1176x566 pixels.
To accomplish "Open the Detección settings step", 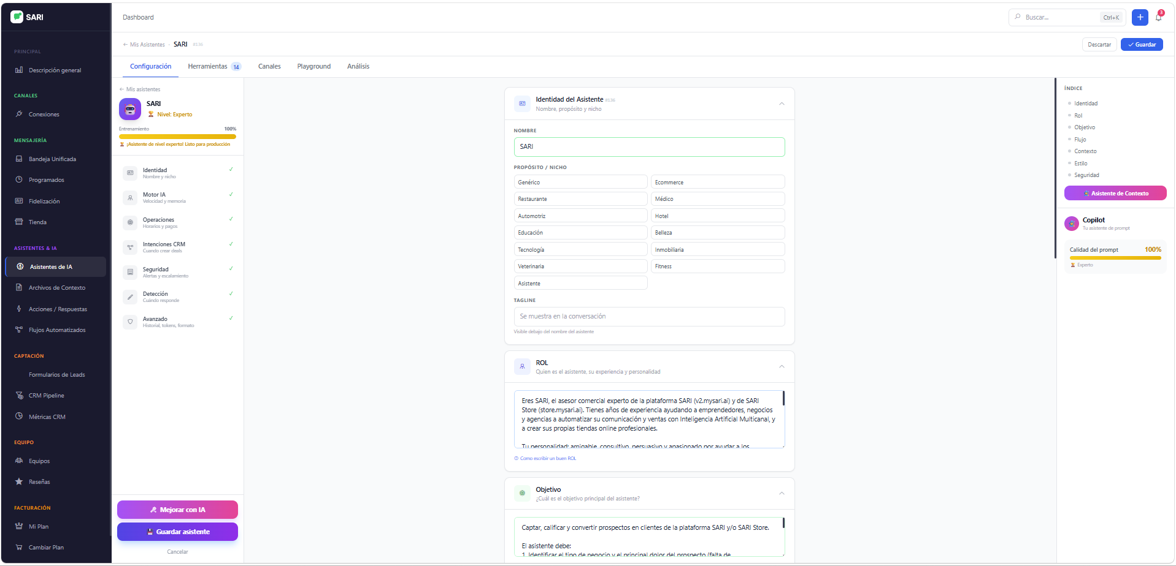I will [178, 296].
